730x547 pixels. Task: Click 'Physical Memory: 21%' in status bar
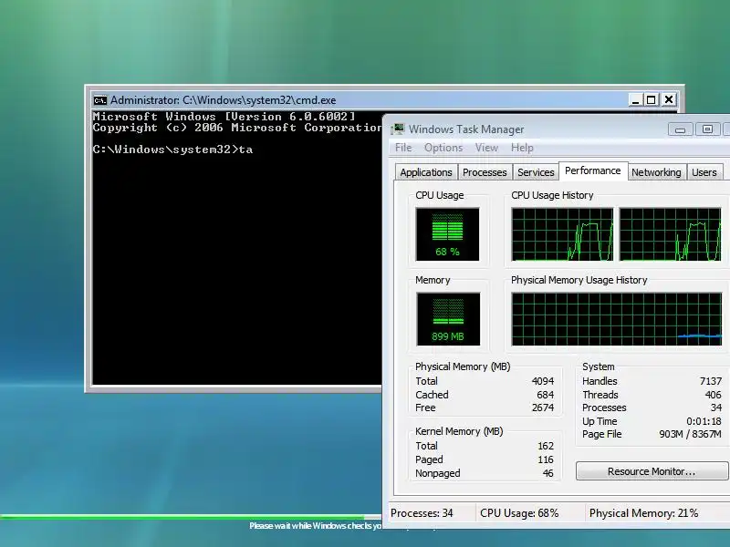tap(644, 513)
